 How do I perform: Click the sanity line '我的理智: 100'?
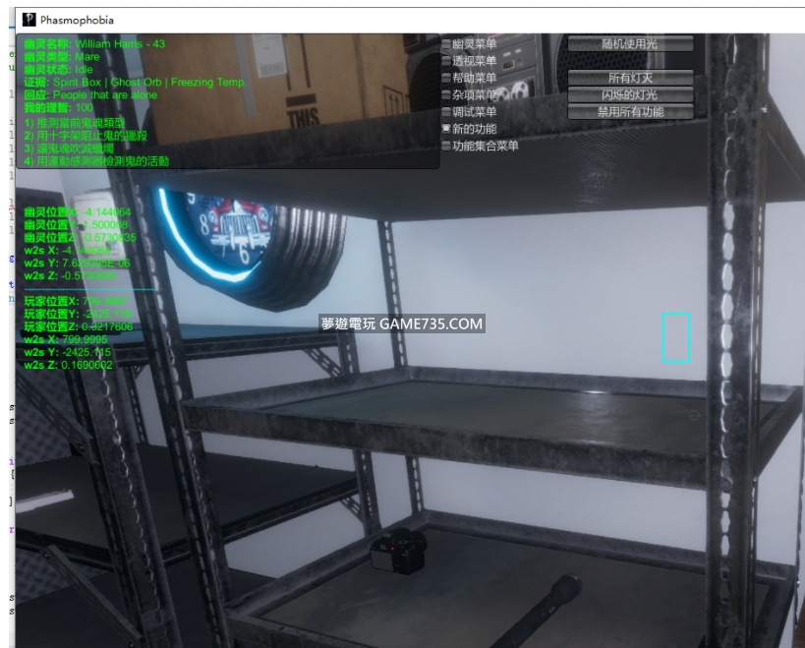coord(58,108)
